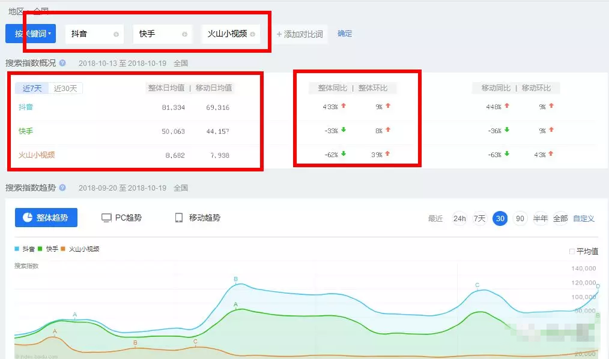This screenshot has width=609, height=359.
Task: Choose the 30 day time range
Action: coord(500,219)
